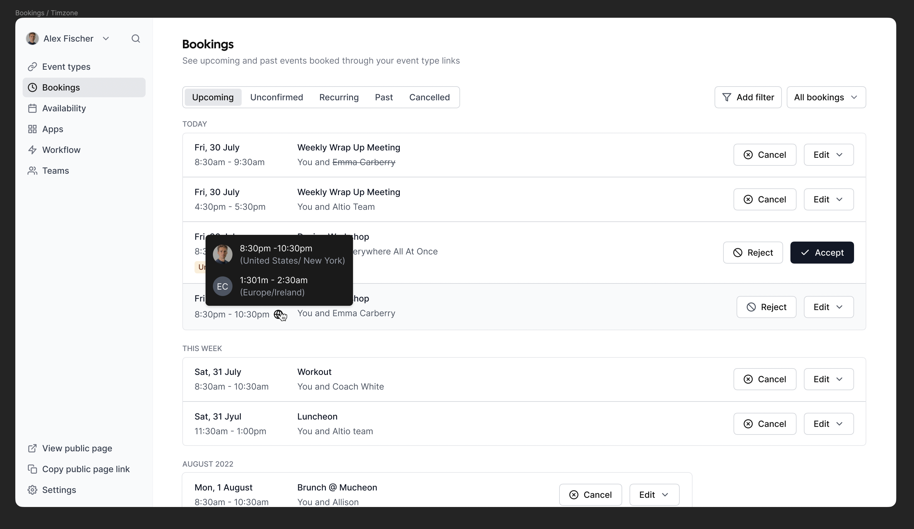Click the Availability calendar icon
Image resolution: width=914 pixels, height=529 pixels.
pos(32,108)
